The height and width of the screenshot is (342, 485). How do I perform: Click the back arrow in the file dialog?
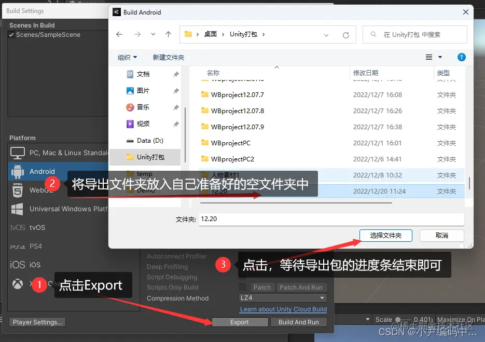(x=119, y=34)
